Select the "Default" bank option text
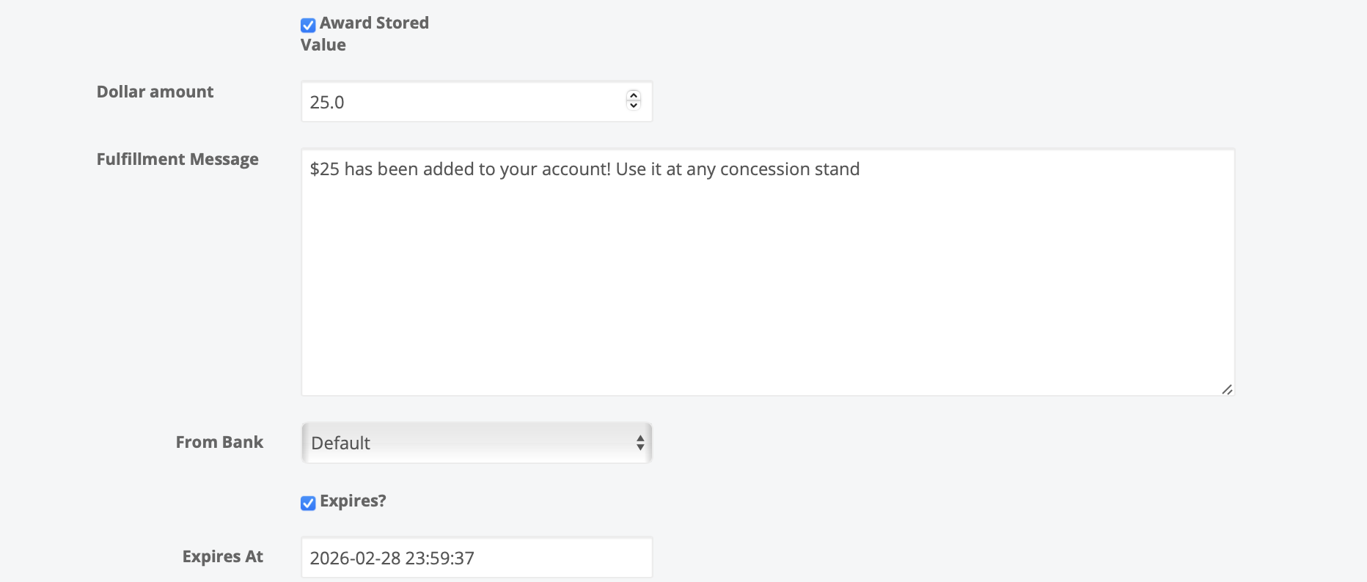 coord(340,443)
